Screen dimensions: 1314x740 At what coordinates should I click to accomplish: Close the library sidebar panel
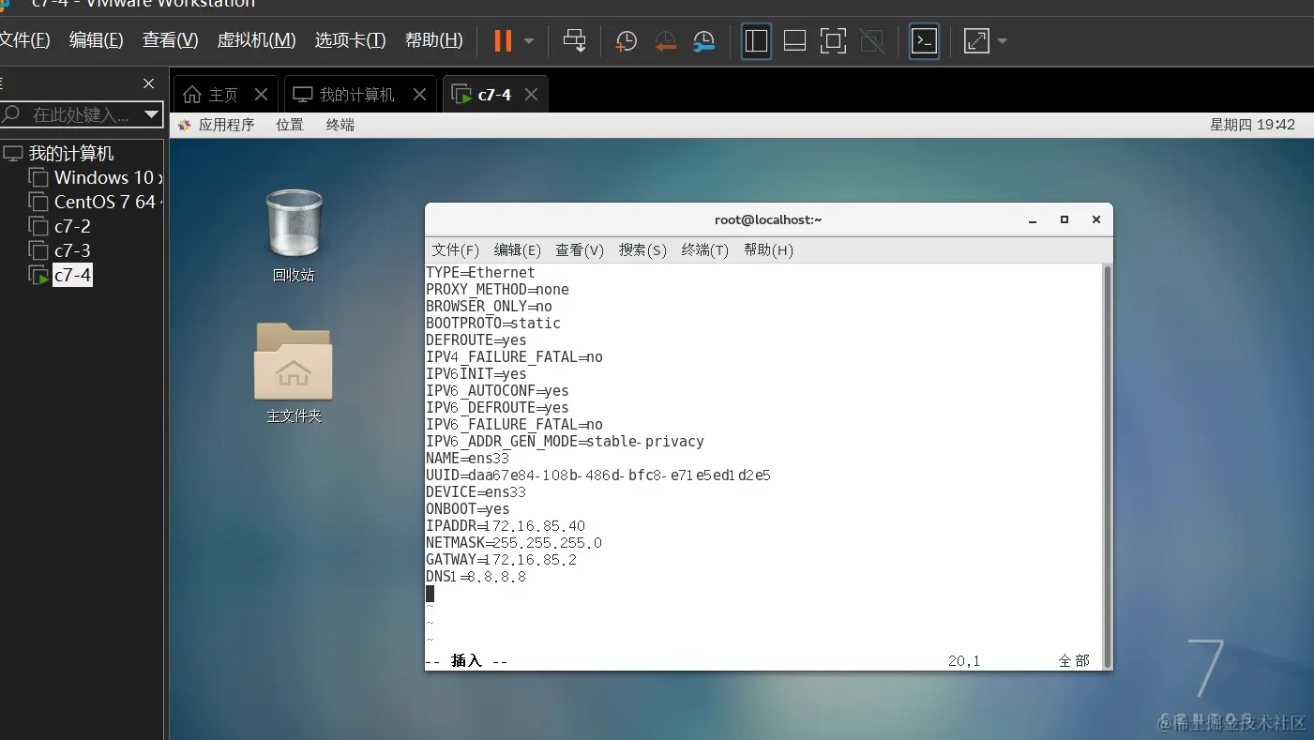click(x=148, y=83)
